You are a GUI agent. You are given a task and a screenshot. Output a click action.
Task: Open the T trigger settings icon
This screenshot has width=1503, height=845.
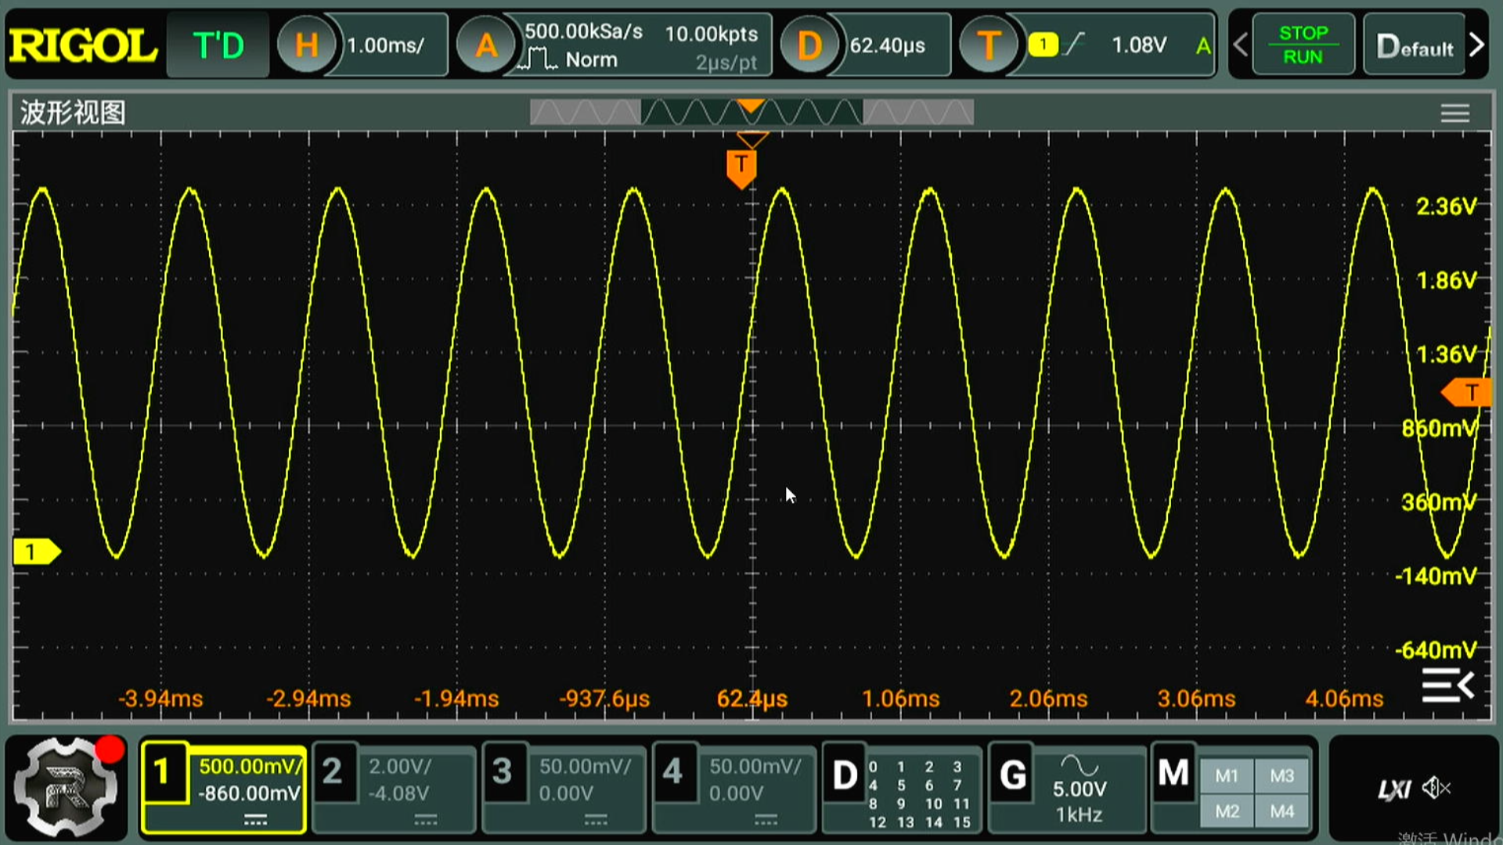coord(988,45)
